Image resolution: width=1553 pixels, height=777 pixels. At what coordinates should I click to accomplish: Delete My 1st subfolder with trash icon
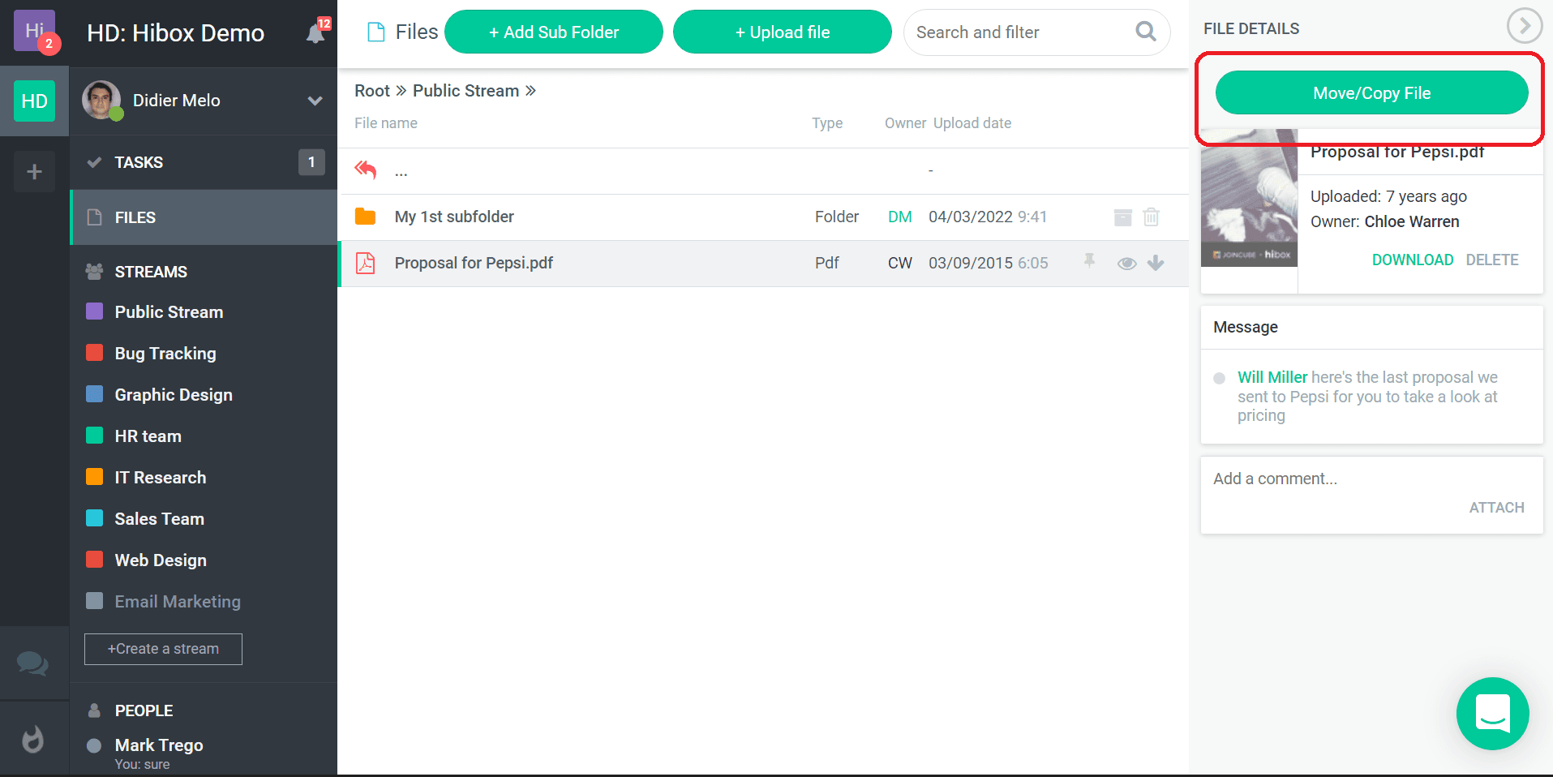click(x=1151, y=217)
